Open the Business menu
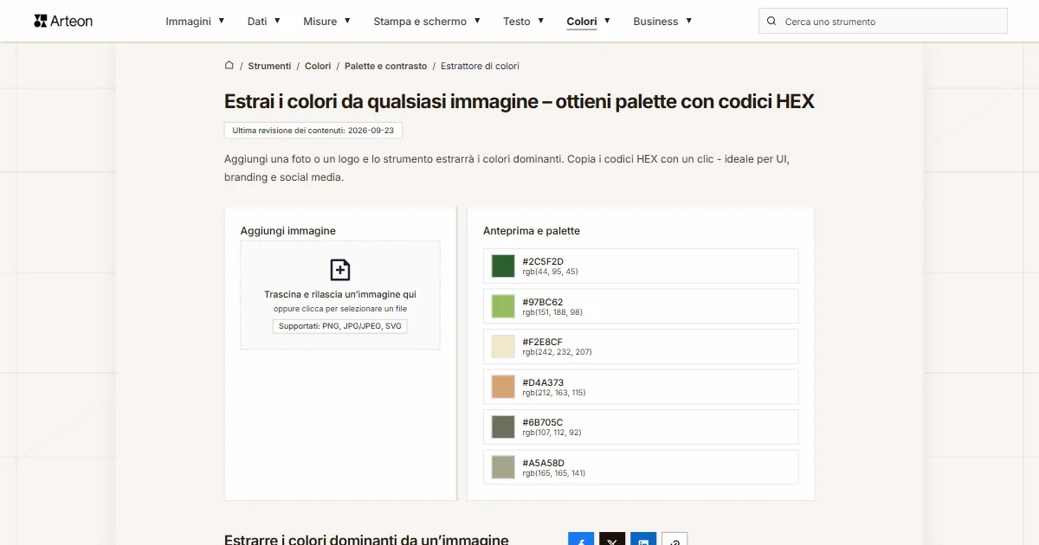Image resolution: width=1039 pixels, height=545 pixels. tap(655, 22)
